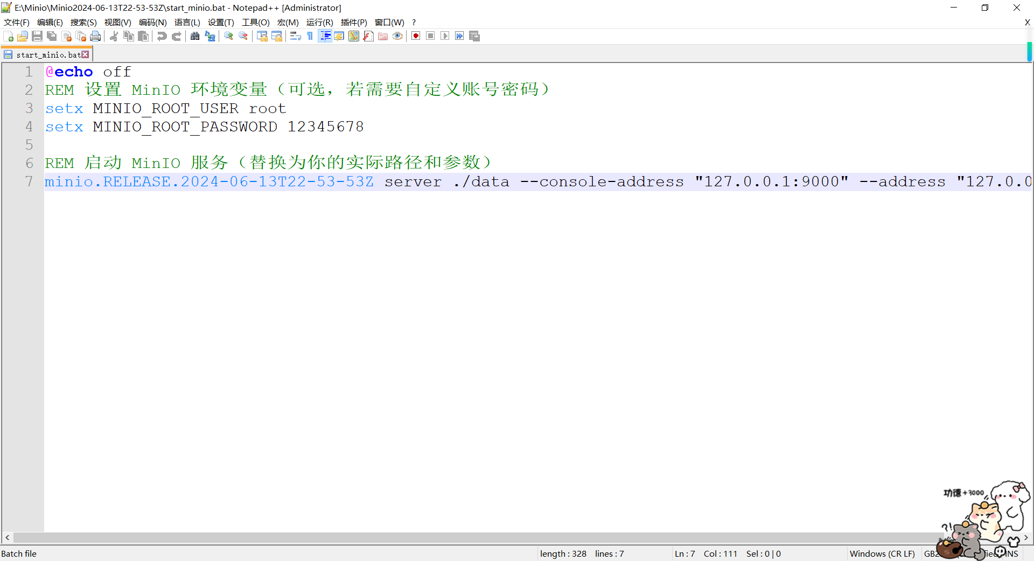1034x561 pixels.
Task: Click the horizontal scrollbar right arrow
Action: (1026, 537)
